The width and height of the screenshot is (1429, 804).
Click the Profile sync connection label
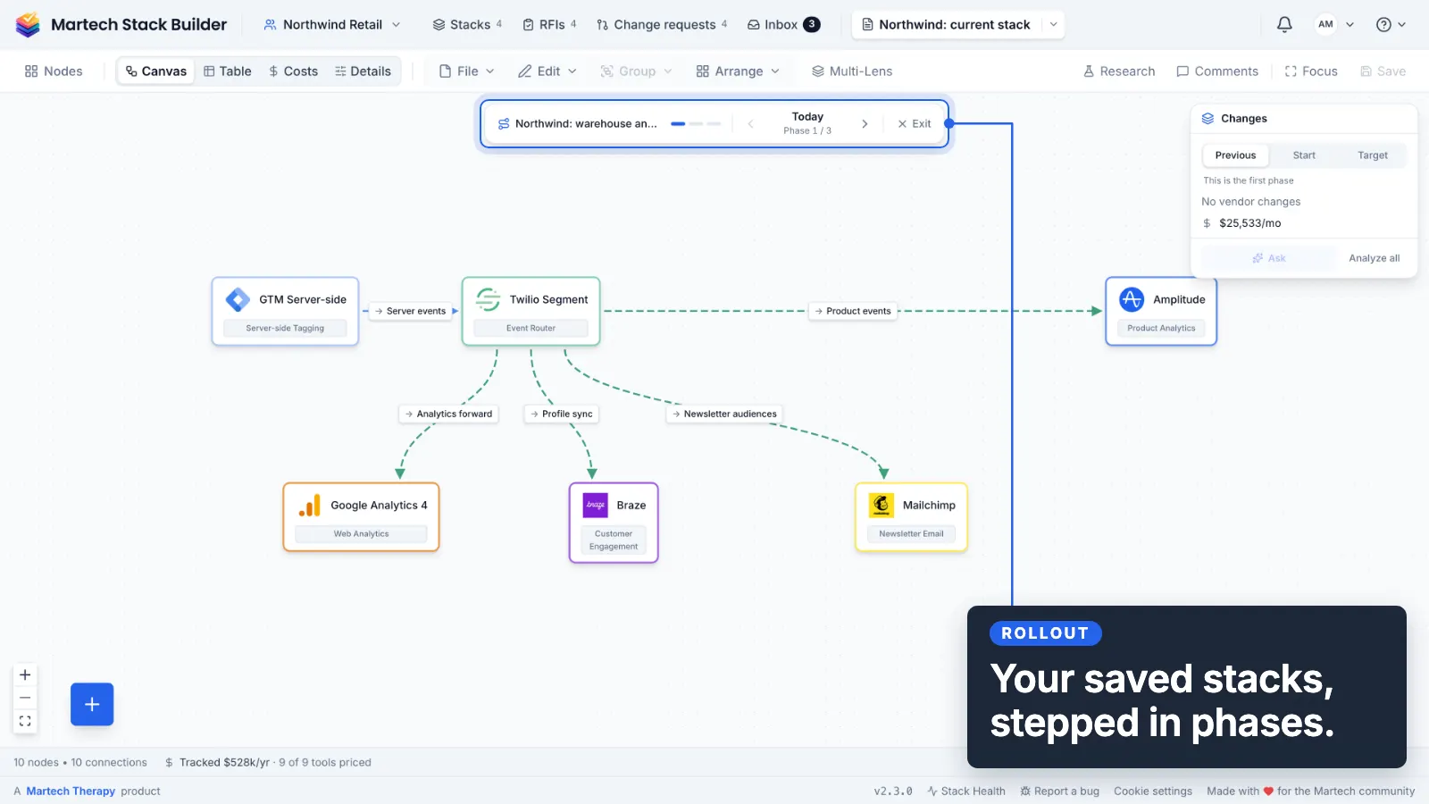coord(561,414)
